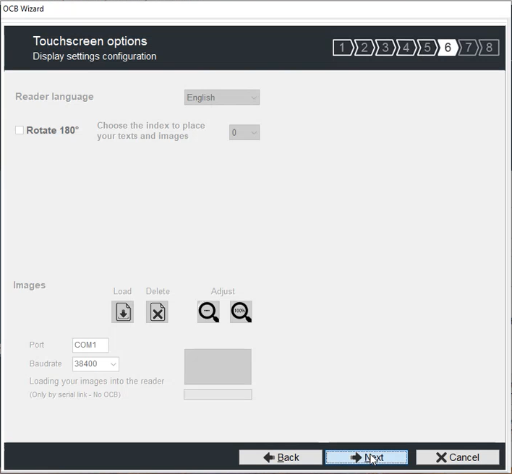Open the Reader language dropdown
This screenshot has width=512, height=474.
[222, 98]
